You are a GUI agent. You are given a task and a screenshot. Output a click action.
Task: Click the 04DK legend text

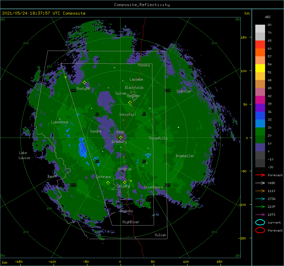point(271,183)
